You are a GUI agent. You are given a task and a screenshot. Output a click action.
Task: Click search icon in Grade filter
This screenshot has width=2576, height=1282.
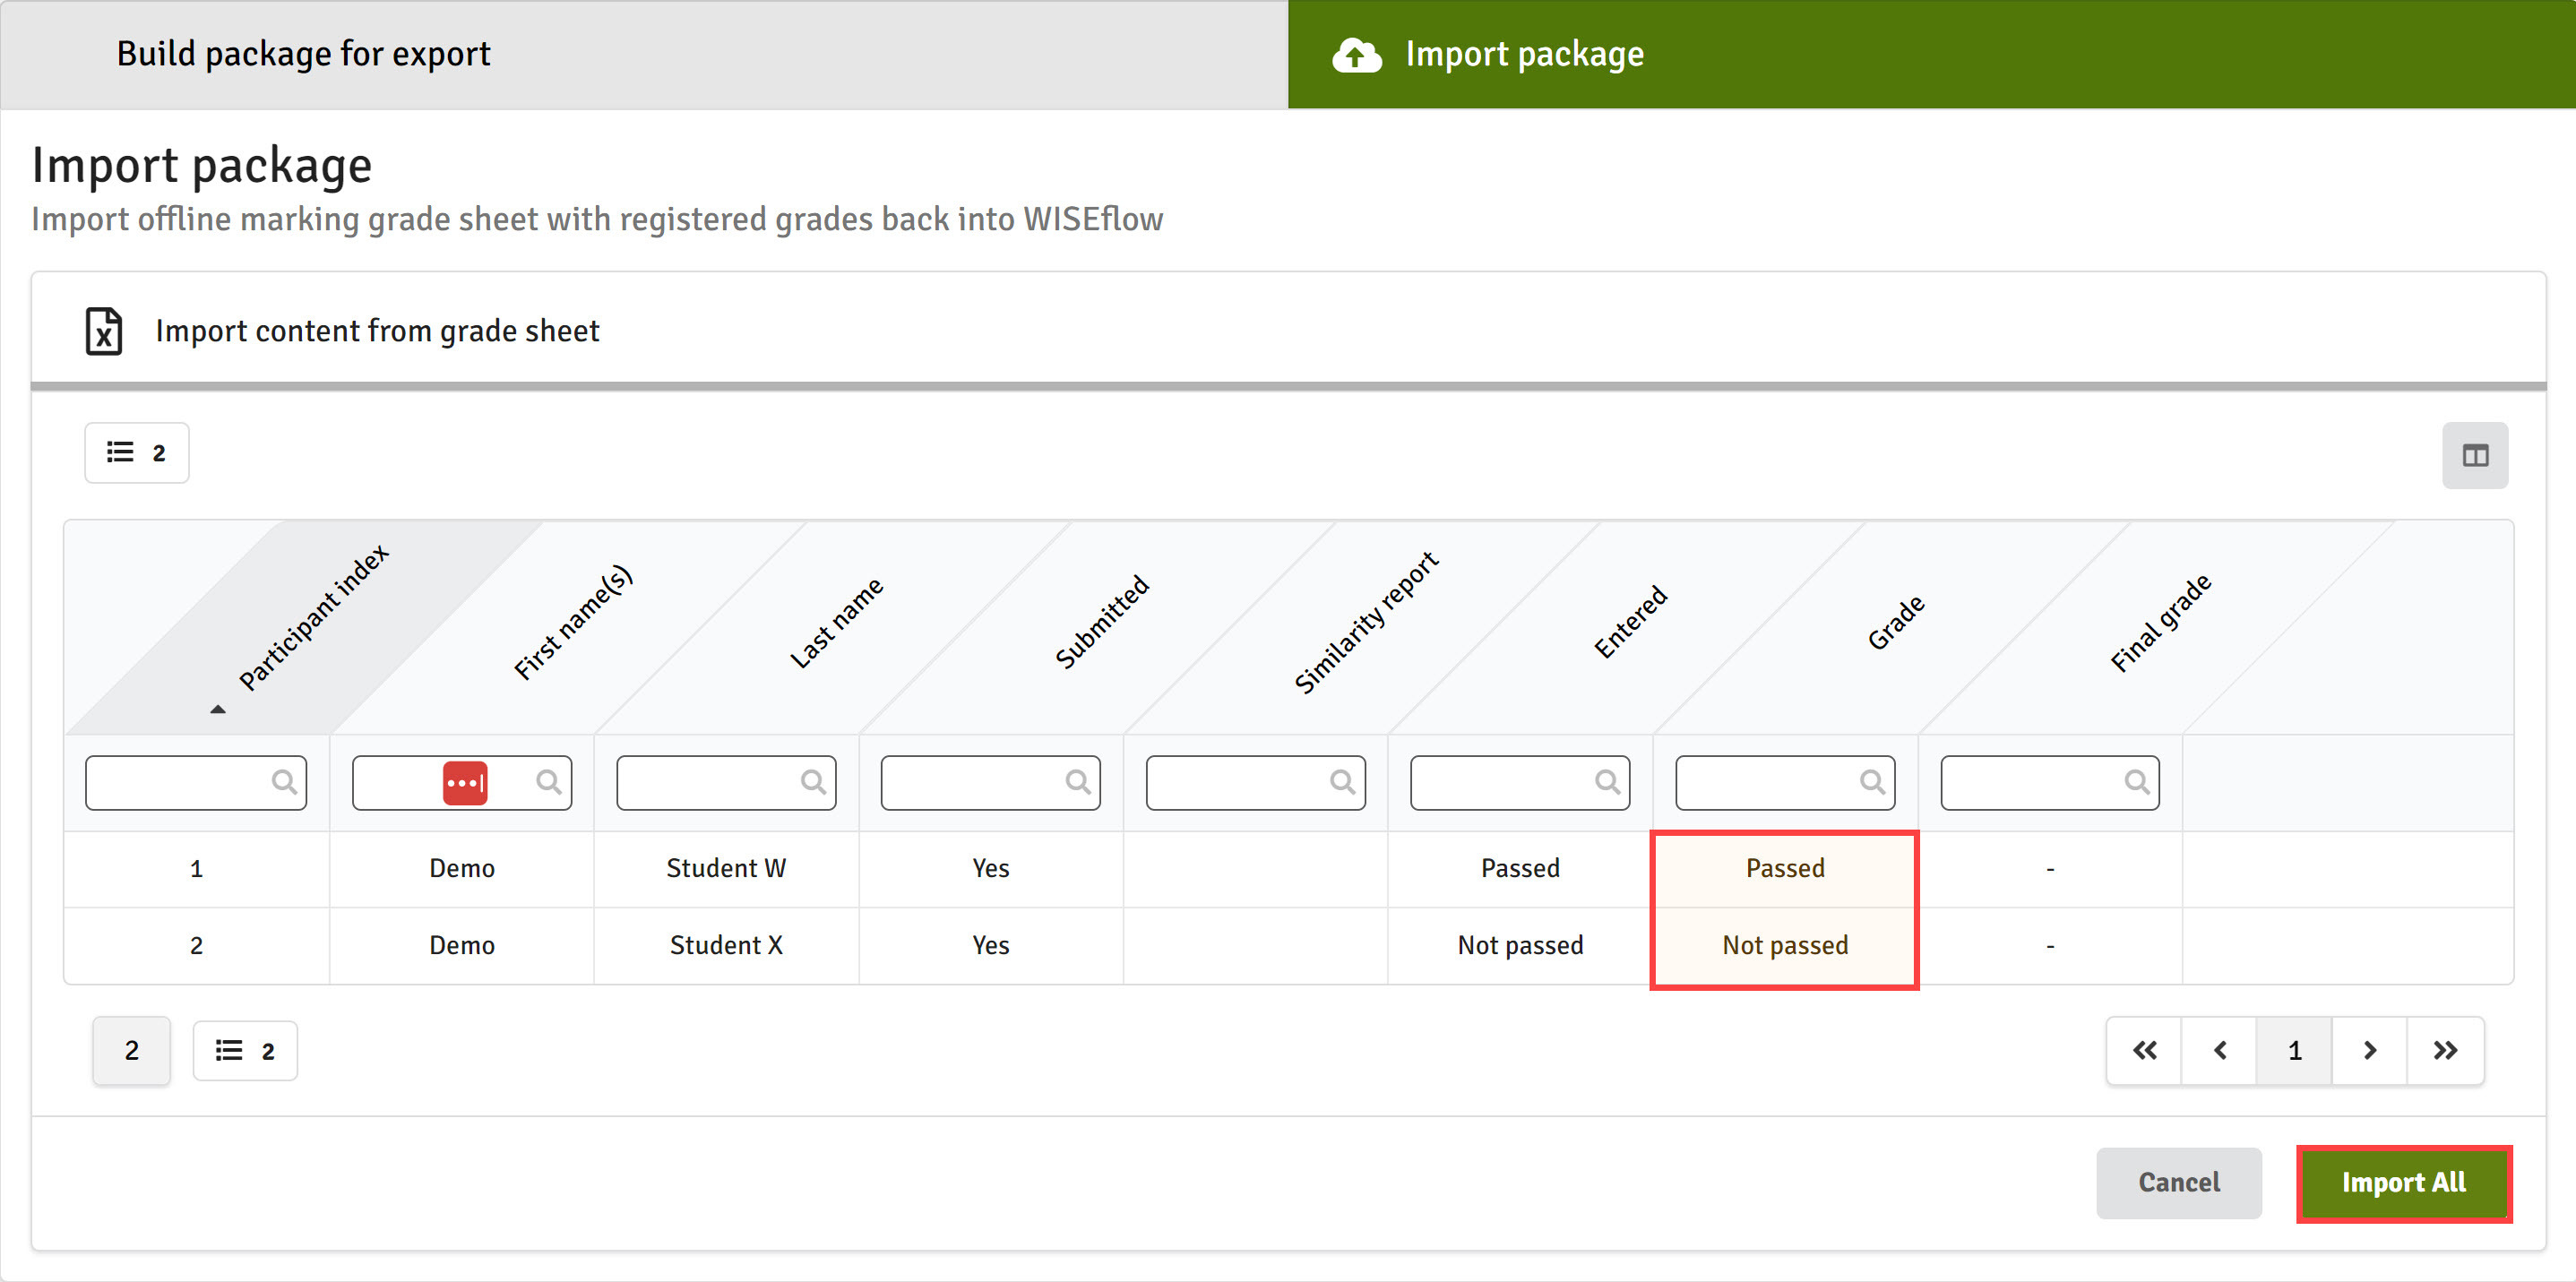pos(1873,782)
